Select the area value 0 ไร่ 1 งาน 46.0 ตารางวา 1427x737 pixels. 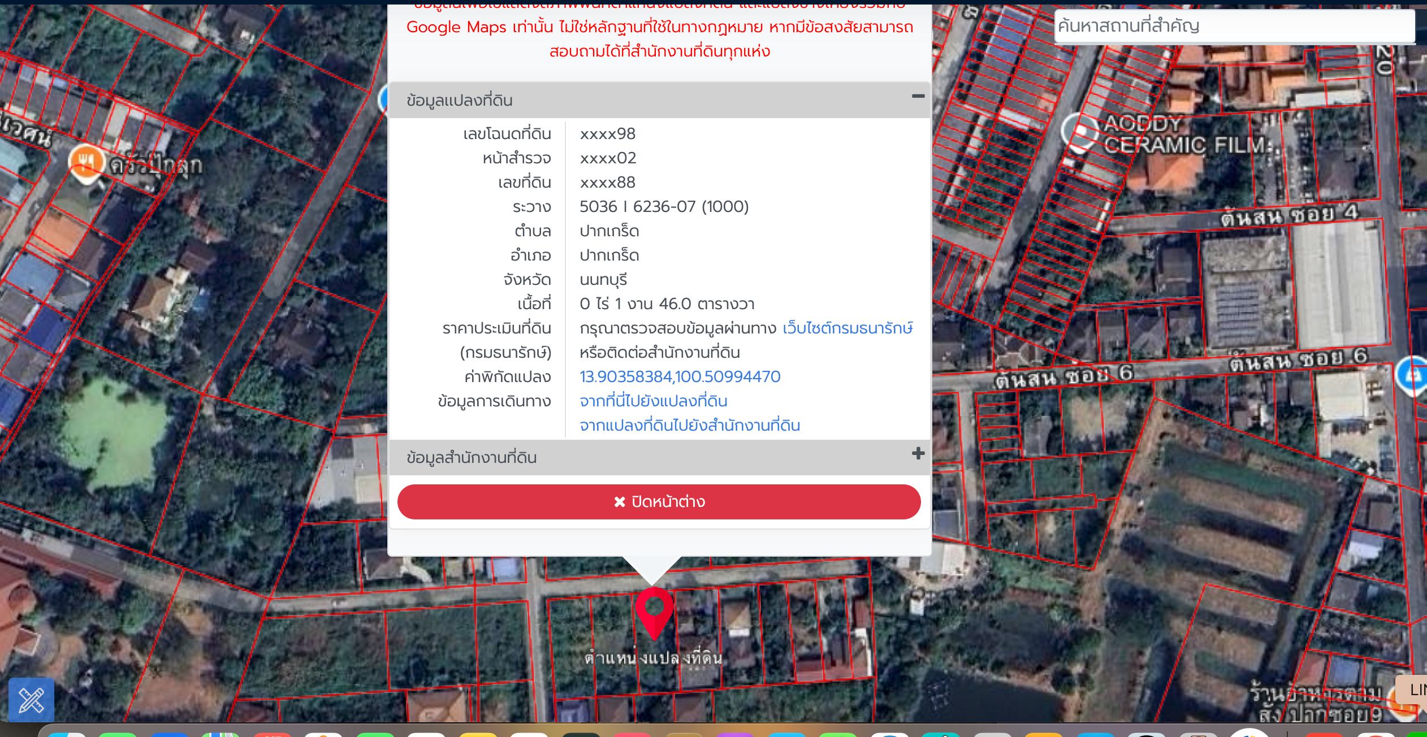pyautogui.click(x=667, y=304)
